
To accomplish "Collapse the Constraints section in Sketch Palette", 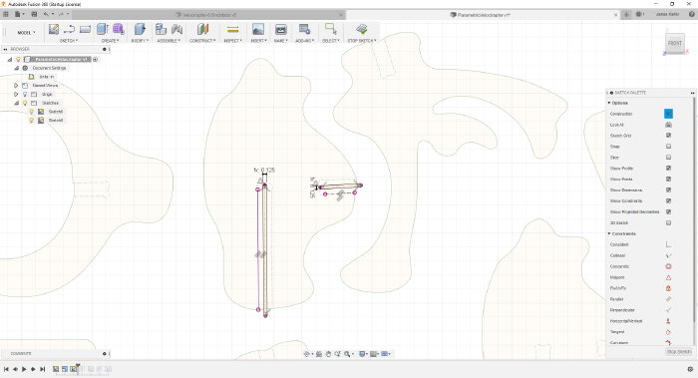I will click(609, 233).
